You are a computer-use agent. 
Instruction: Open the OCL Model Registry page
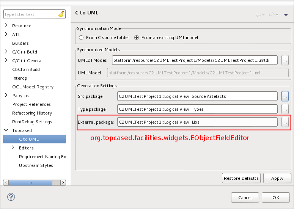coord(33,87)
